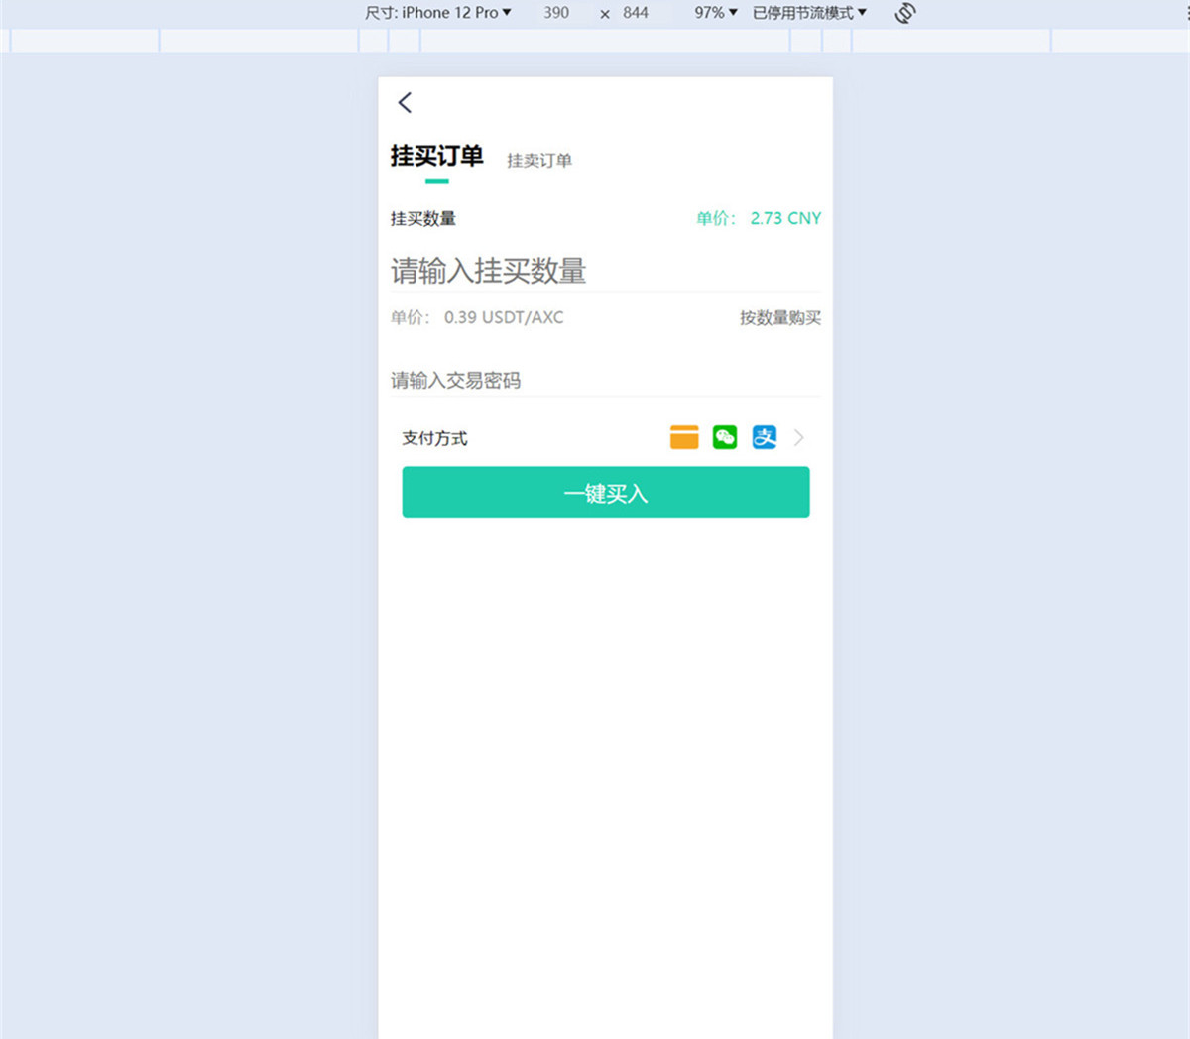Viewport: 1190px width, 1039px height.
Task: Open the 97% zoom level dropdown
Action: (712, 13)
